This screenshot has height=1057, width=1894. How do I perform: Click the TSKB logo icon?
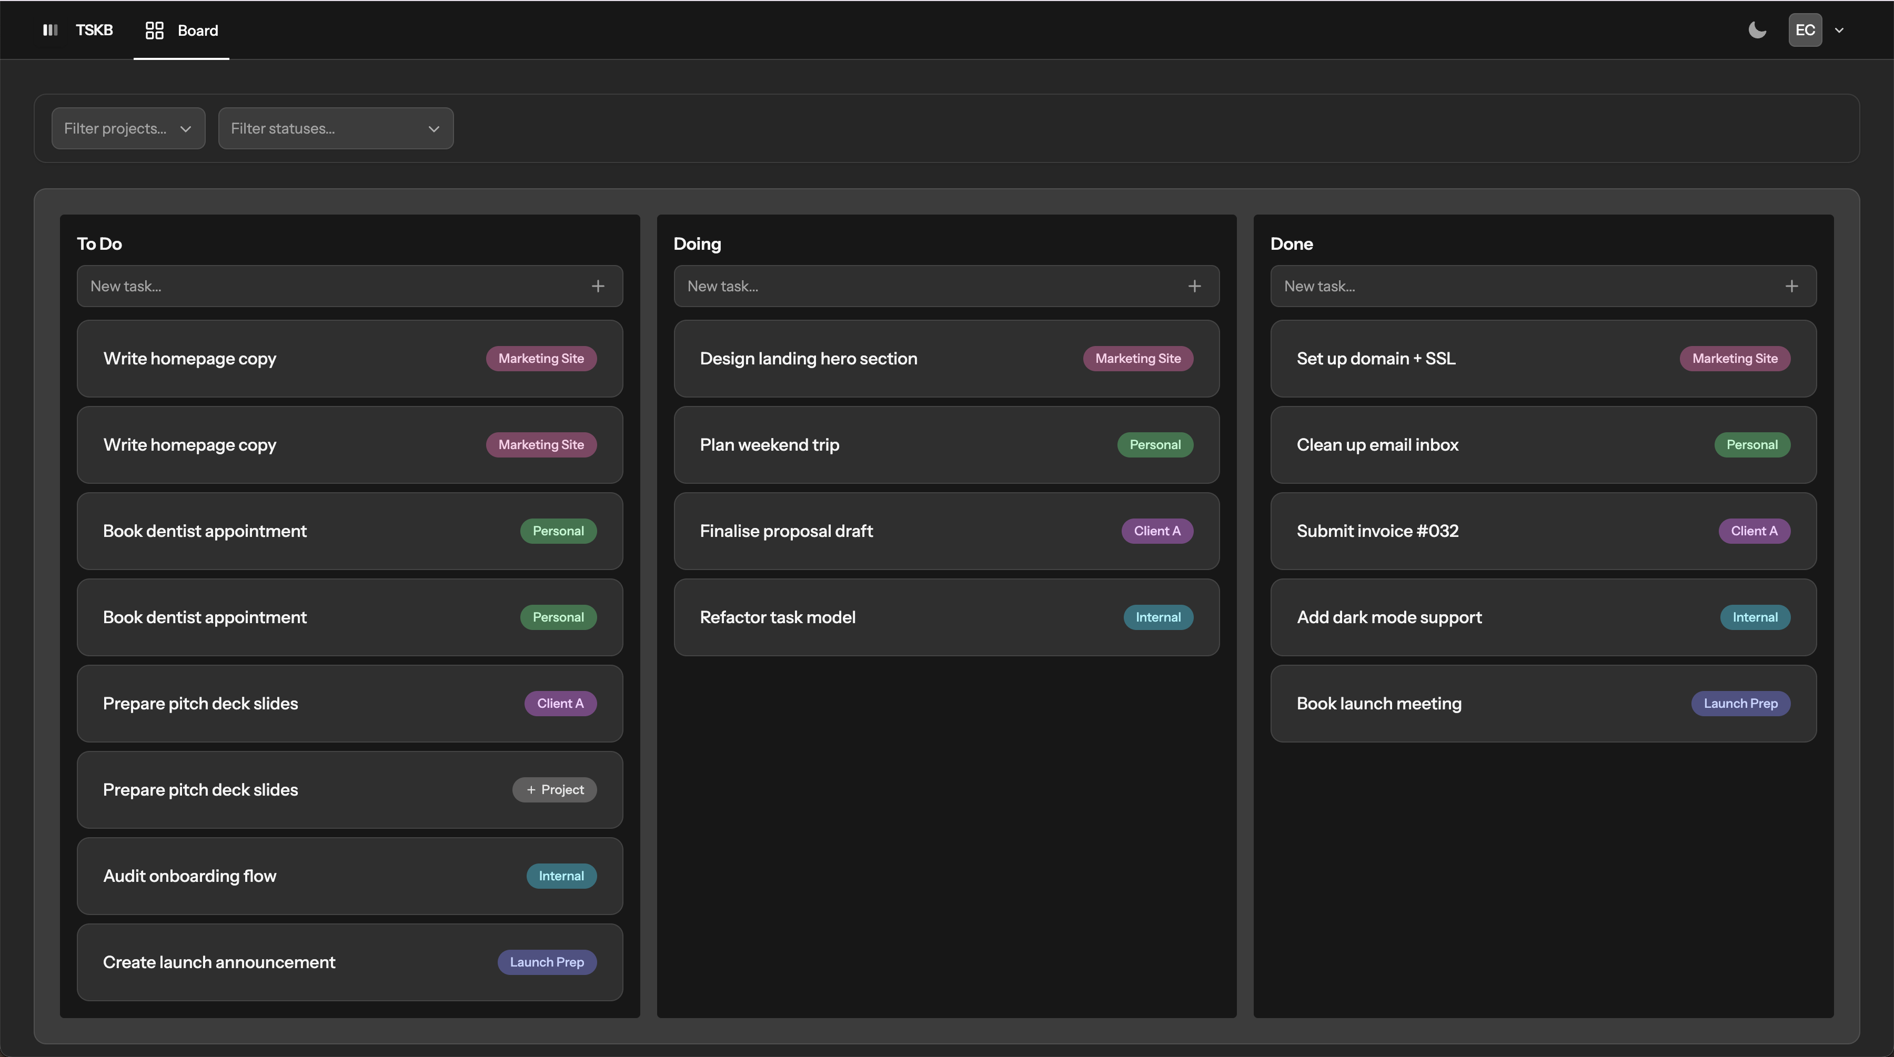pos(50,30)
